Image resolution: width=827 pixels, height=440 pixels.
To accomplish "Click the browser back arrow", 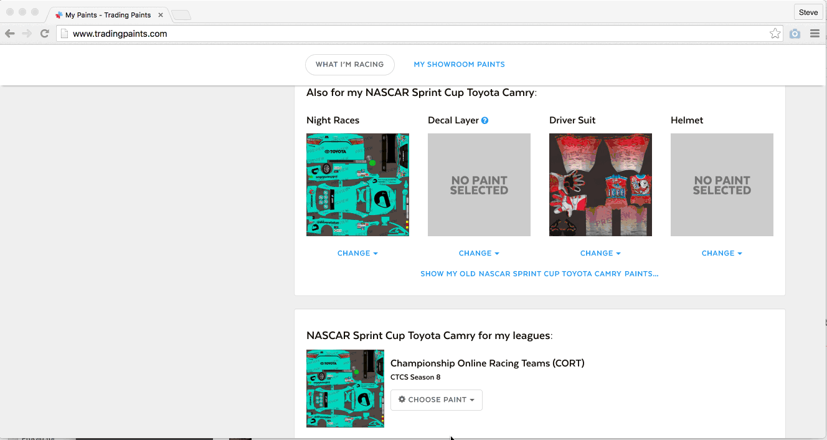I will (x=10, y=34).
